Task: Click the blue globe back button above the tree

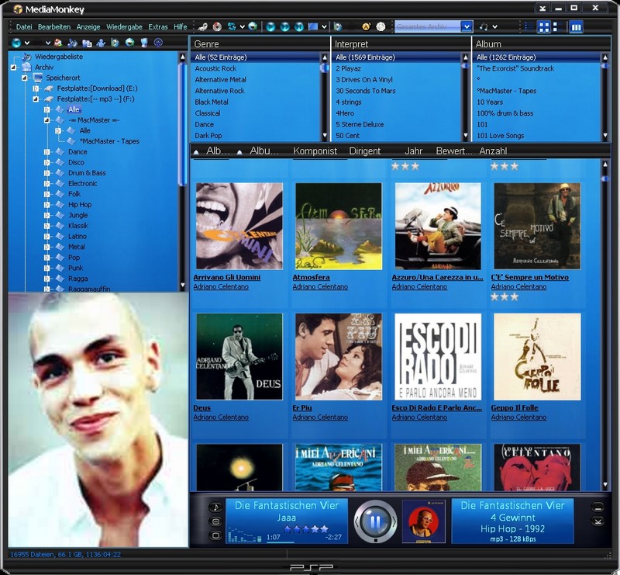Action: tap(16, 43)
